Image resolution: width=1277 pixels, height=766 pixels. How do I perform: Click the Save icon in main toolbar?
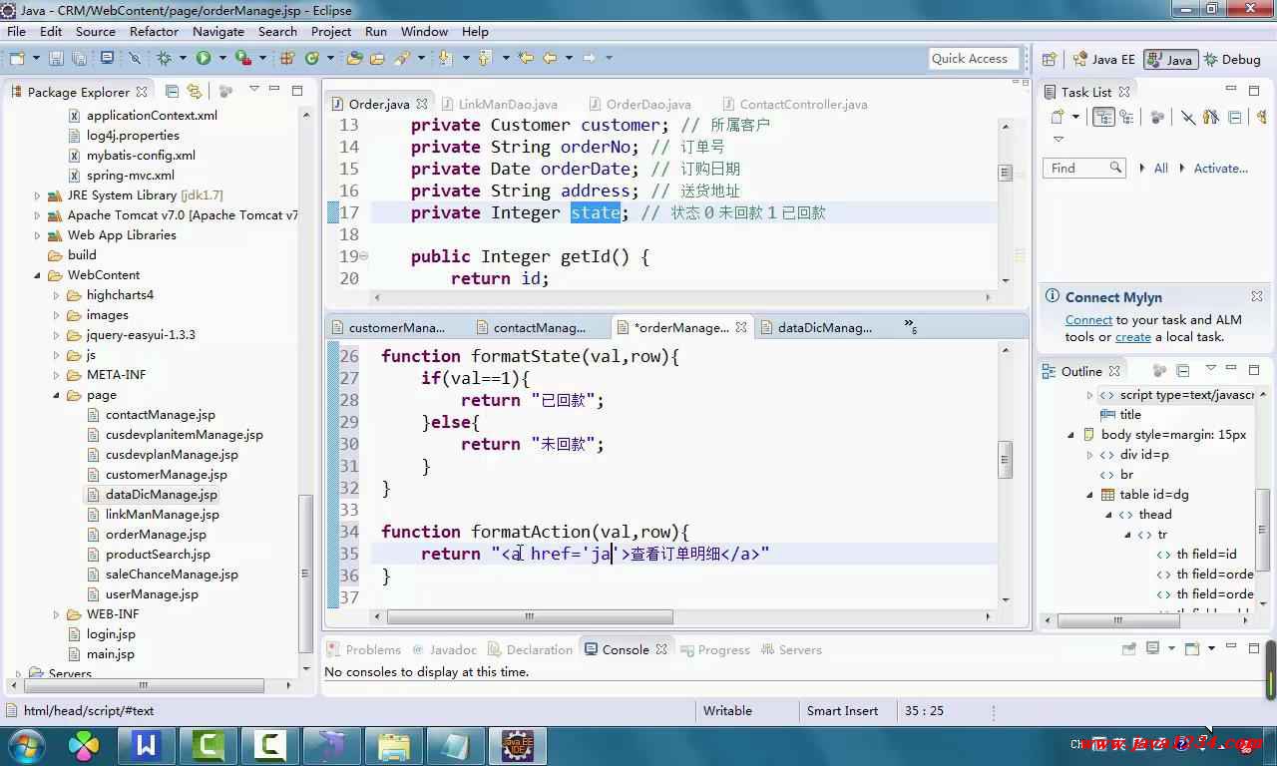click(56, 58)
